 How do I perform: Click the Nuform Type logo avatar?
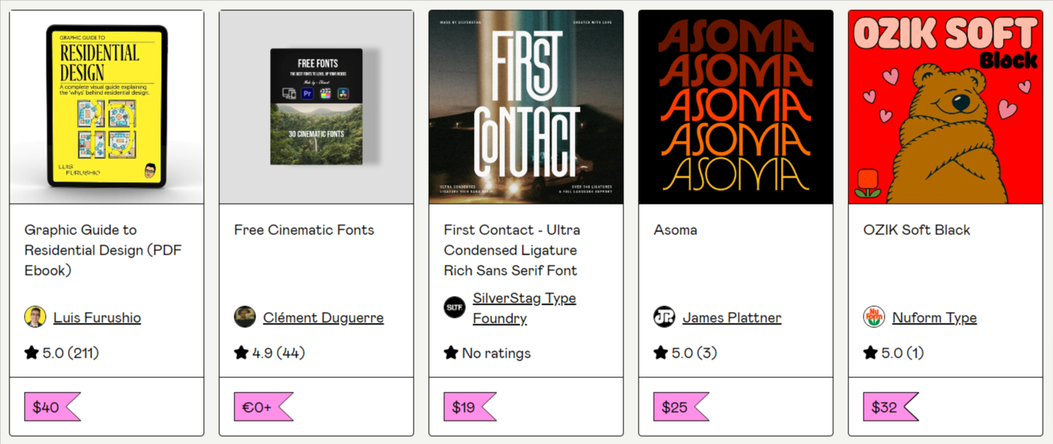(x=873, y=316)
